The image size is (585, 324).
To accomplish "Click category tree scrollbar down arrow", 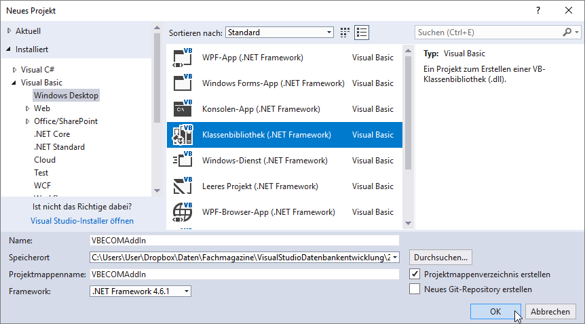I will (x=157, y=190).
